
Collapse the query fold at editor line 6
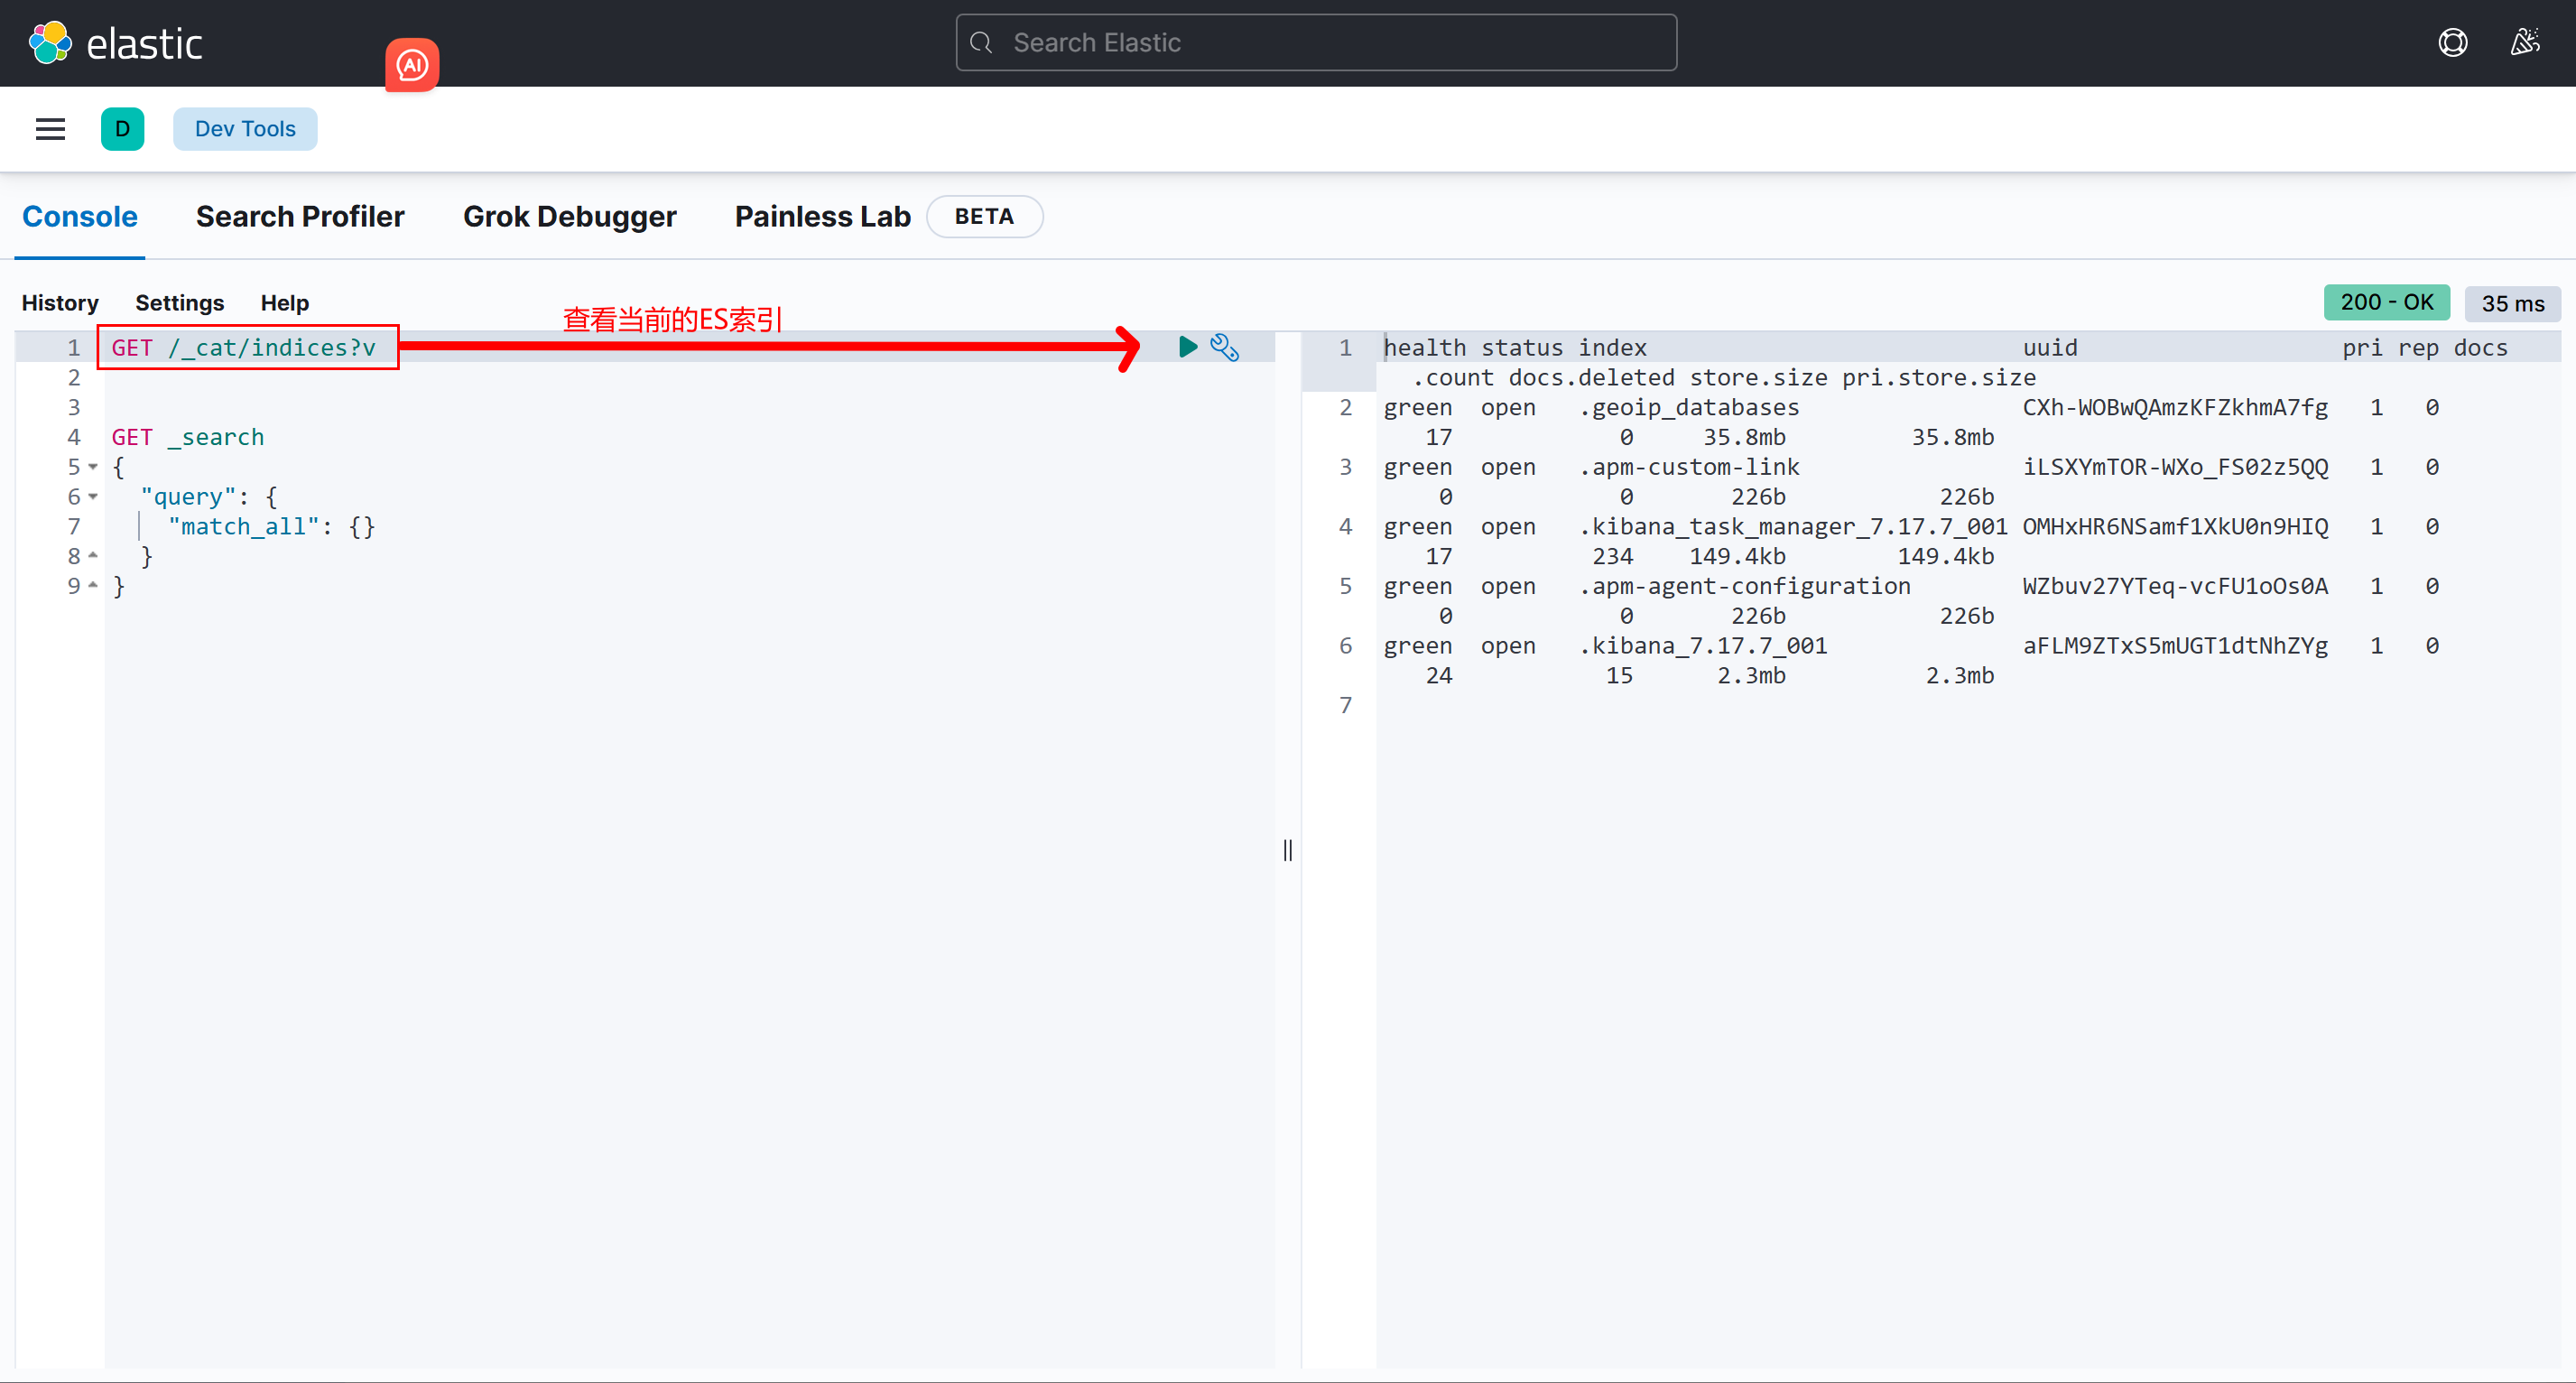click(93, 497)
